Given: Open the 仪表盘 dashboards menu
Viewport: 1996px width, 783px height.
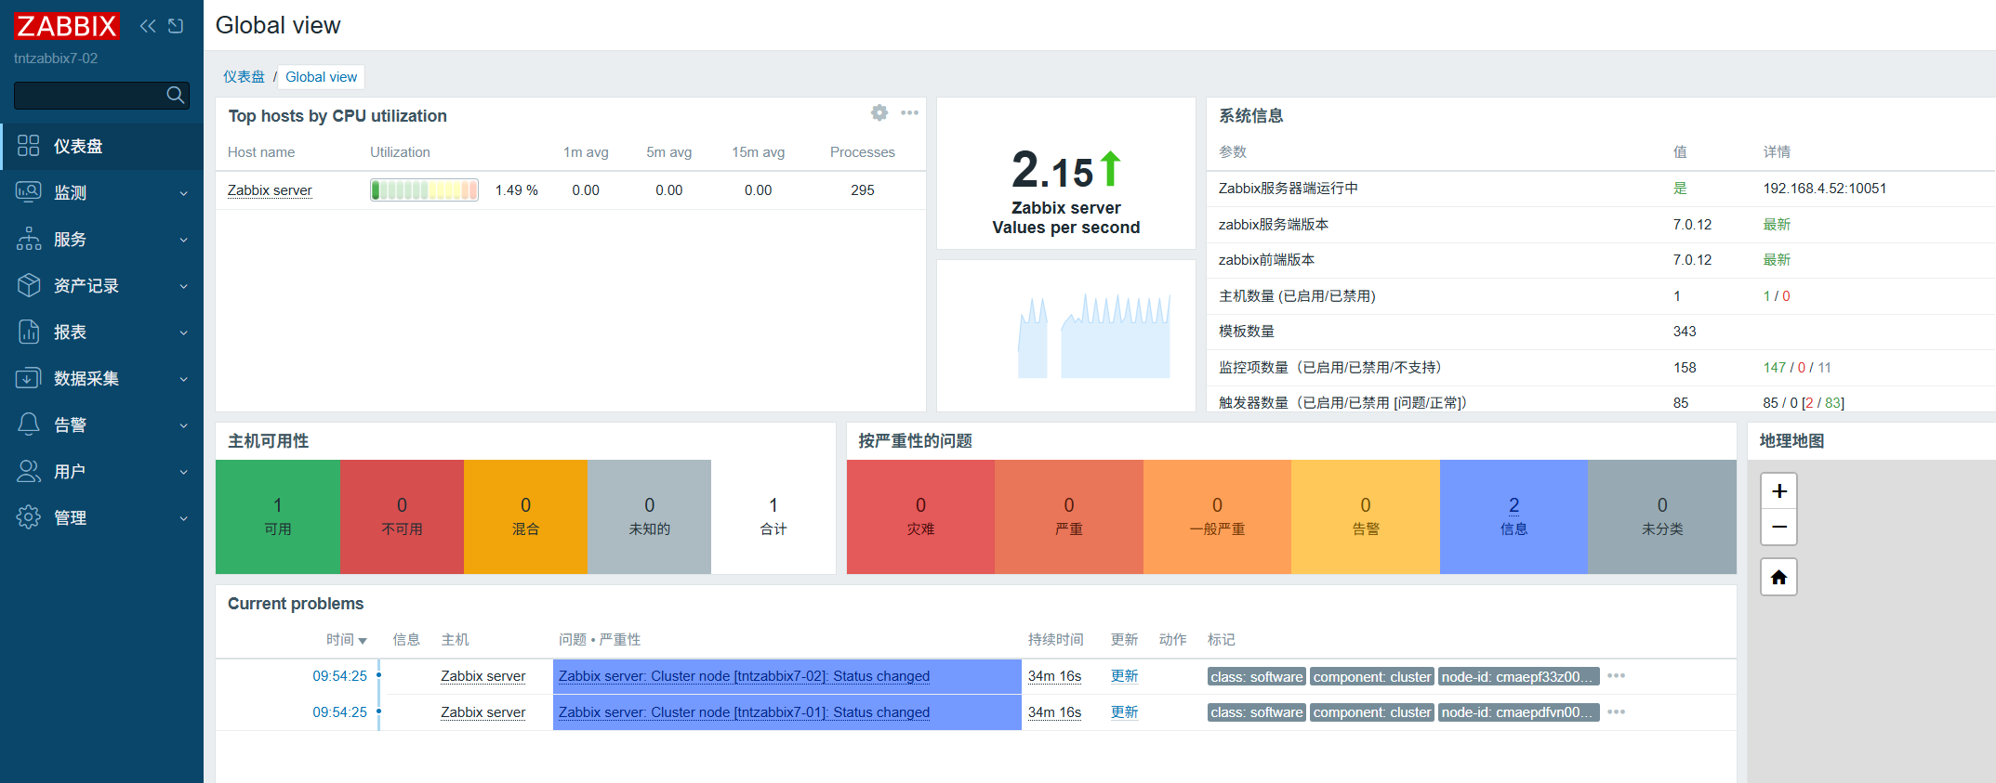Looking at the screenshot, I should tap(101, 147).
